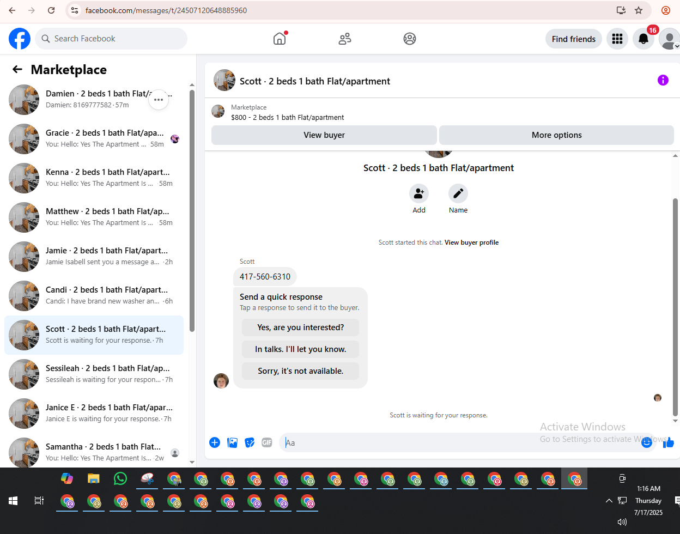This screenshot has height=534, width=680.
Task: Open the Samantha conversation
Action: coord(94,452)
